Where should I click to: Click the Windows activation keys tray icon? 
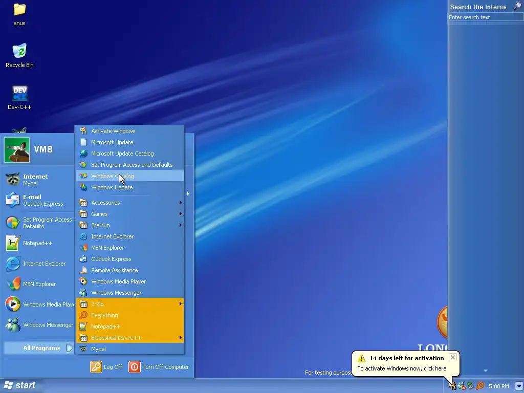click(452, 386)
